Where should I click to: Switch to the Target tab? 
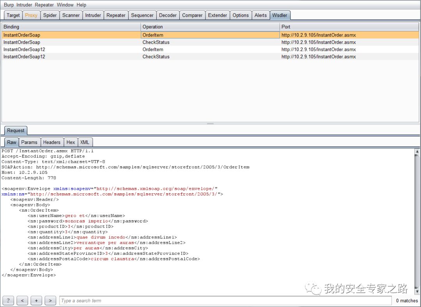coord(13,15)
